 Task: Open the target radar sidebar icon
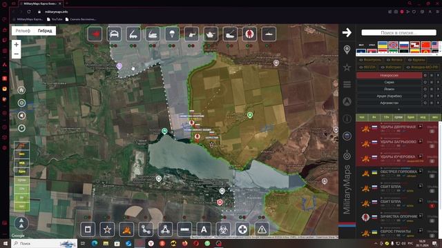pyautogui.click(x=347, y=155)
